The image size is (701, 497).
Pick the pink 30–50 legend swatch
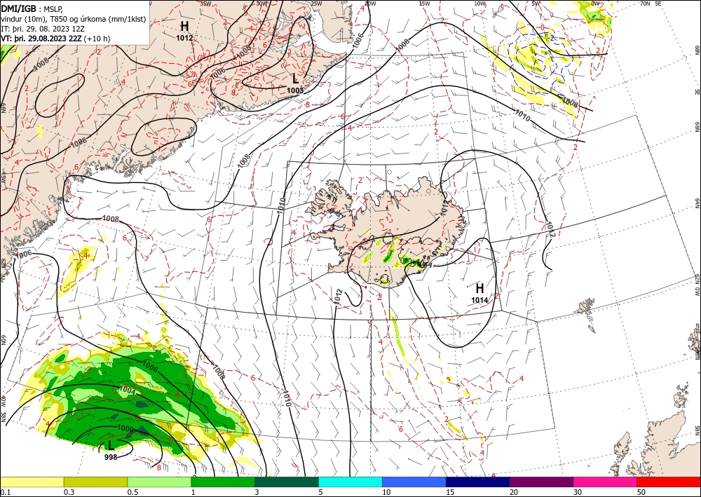click(606, 482)
